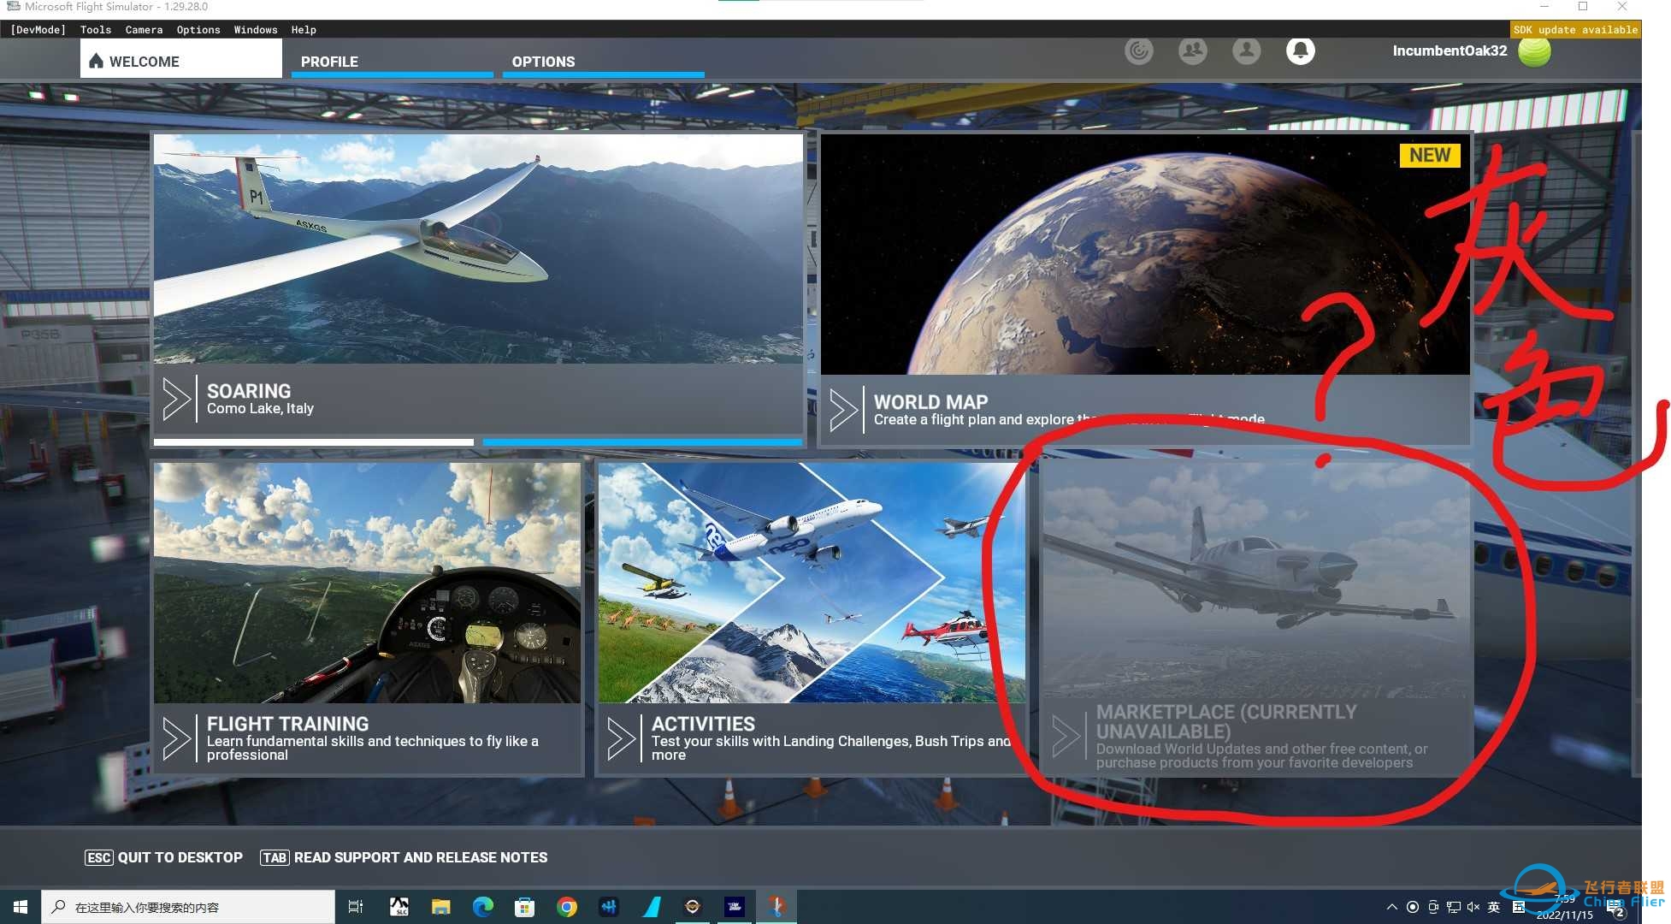The image size is (1671, 924).
Task: Open Task View on the taskbar
Action: point(356,907)
